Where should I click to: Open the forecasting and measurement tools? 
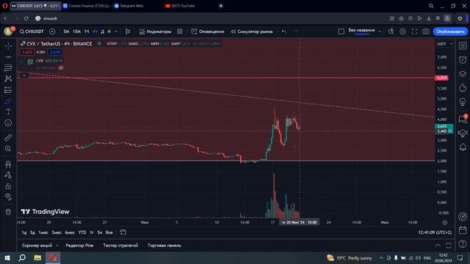[x=8, y=90]
